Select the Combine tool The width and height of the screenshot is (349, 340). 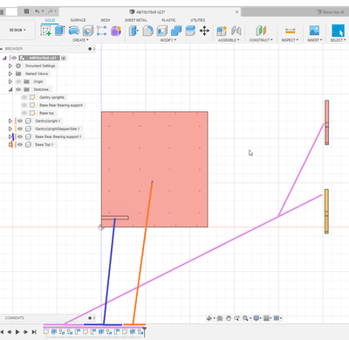(x=176, y=31)
